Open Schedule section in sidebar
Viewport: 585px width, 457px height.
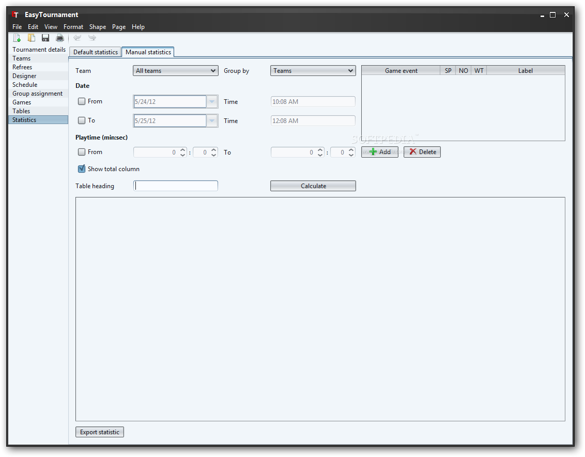(38, 85)
